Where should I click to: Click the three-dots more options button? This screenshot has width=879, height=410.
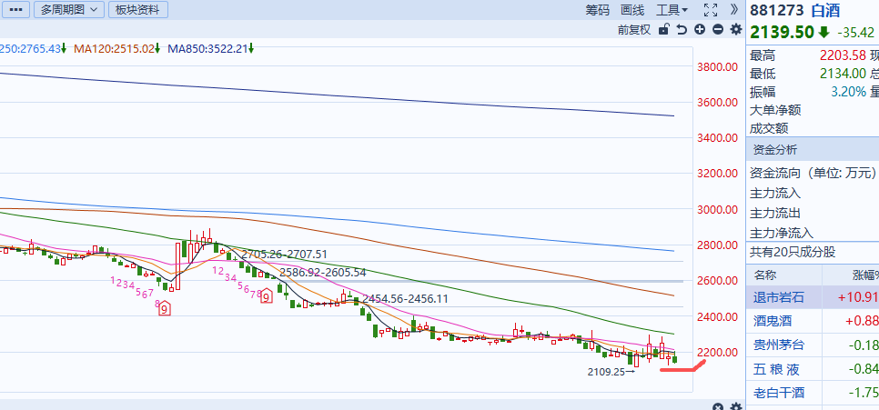(15, 9)
